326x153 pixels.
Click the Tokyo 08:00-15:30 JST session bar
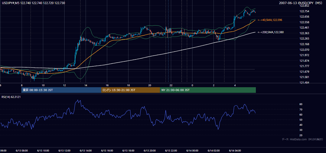pyautogui.click(x=61, y=90)
